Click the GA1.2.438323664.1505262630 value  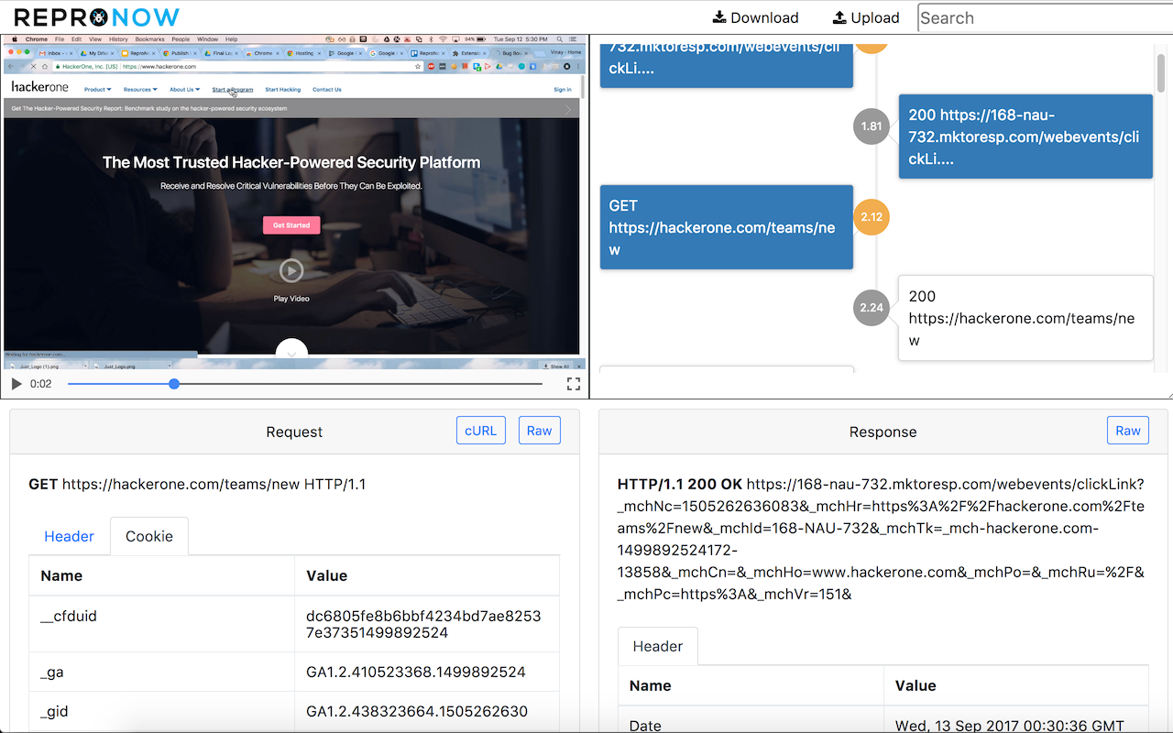(417, 711)
